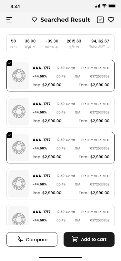The width and height of the screenshot is (121, 261).
Task: Tap the select-all checkbox icon in header
Action: (100, 20)
